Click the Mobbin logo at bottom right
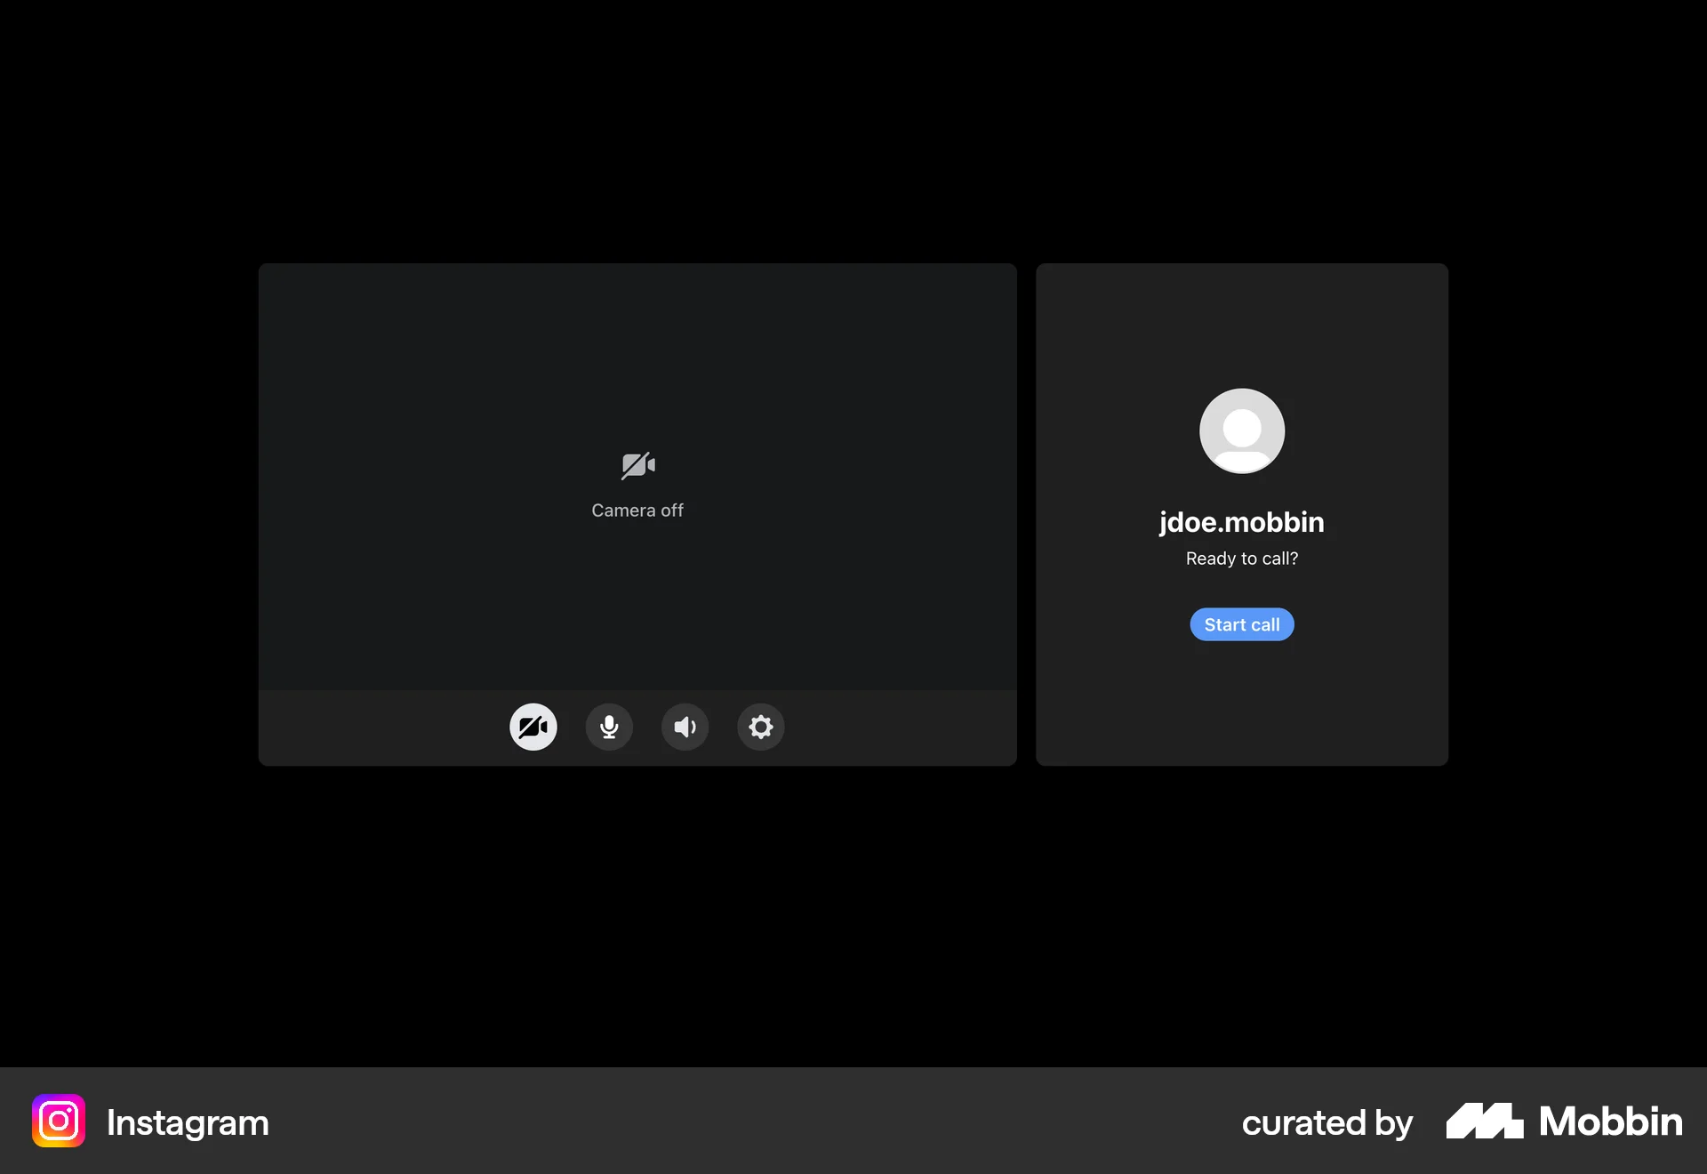This screenshot has height=1174, width=1707. pyautogui.click(x=1562, y=1122)
